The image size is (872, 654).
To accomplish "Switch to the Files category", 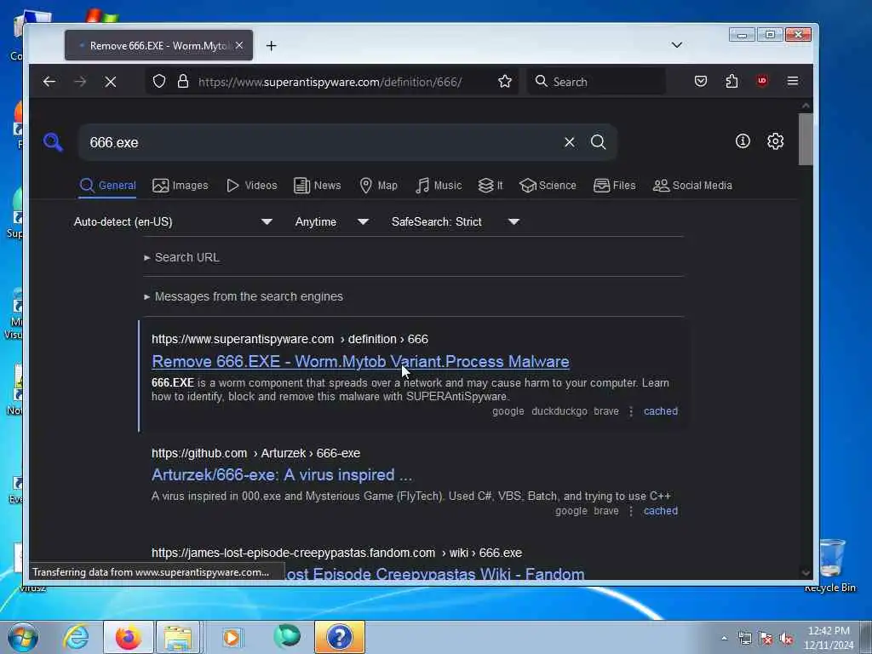I will coord(614,186).
